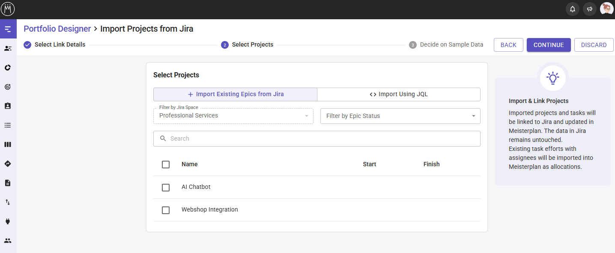Viewport: 615px width, 253px height.
Task: Open the target goal sidebar icon
Action: tap(8, 87)
